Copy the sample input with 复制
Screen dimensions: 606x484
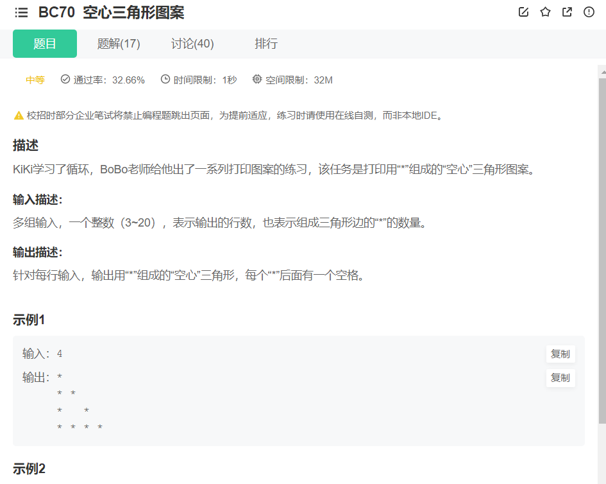coord(560,354)
